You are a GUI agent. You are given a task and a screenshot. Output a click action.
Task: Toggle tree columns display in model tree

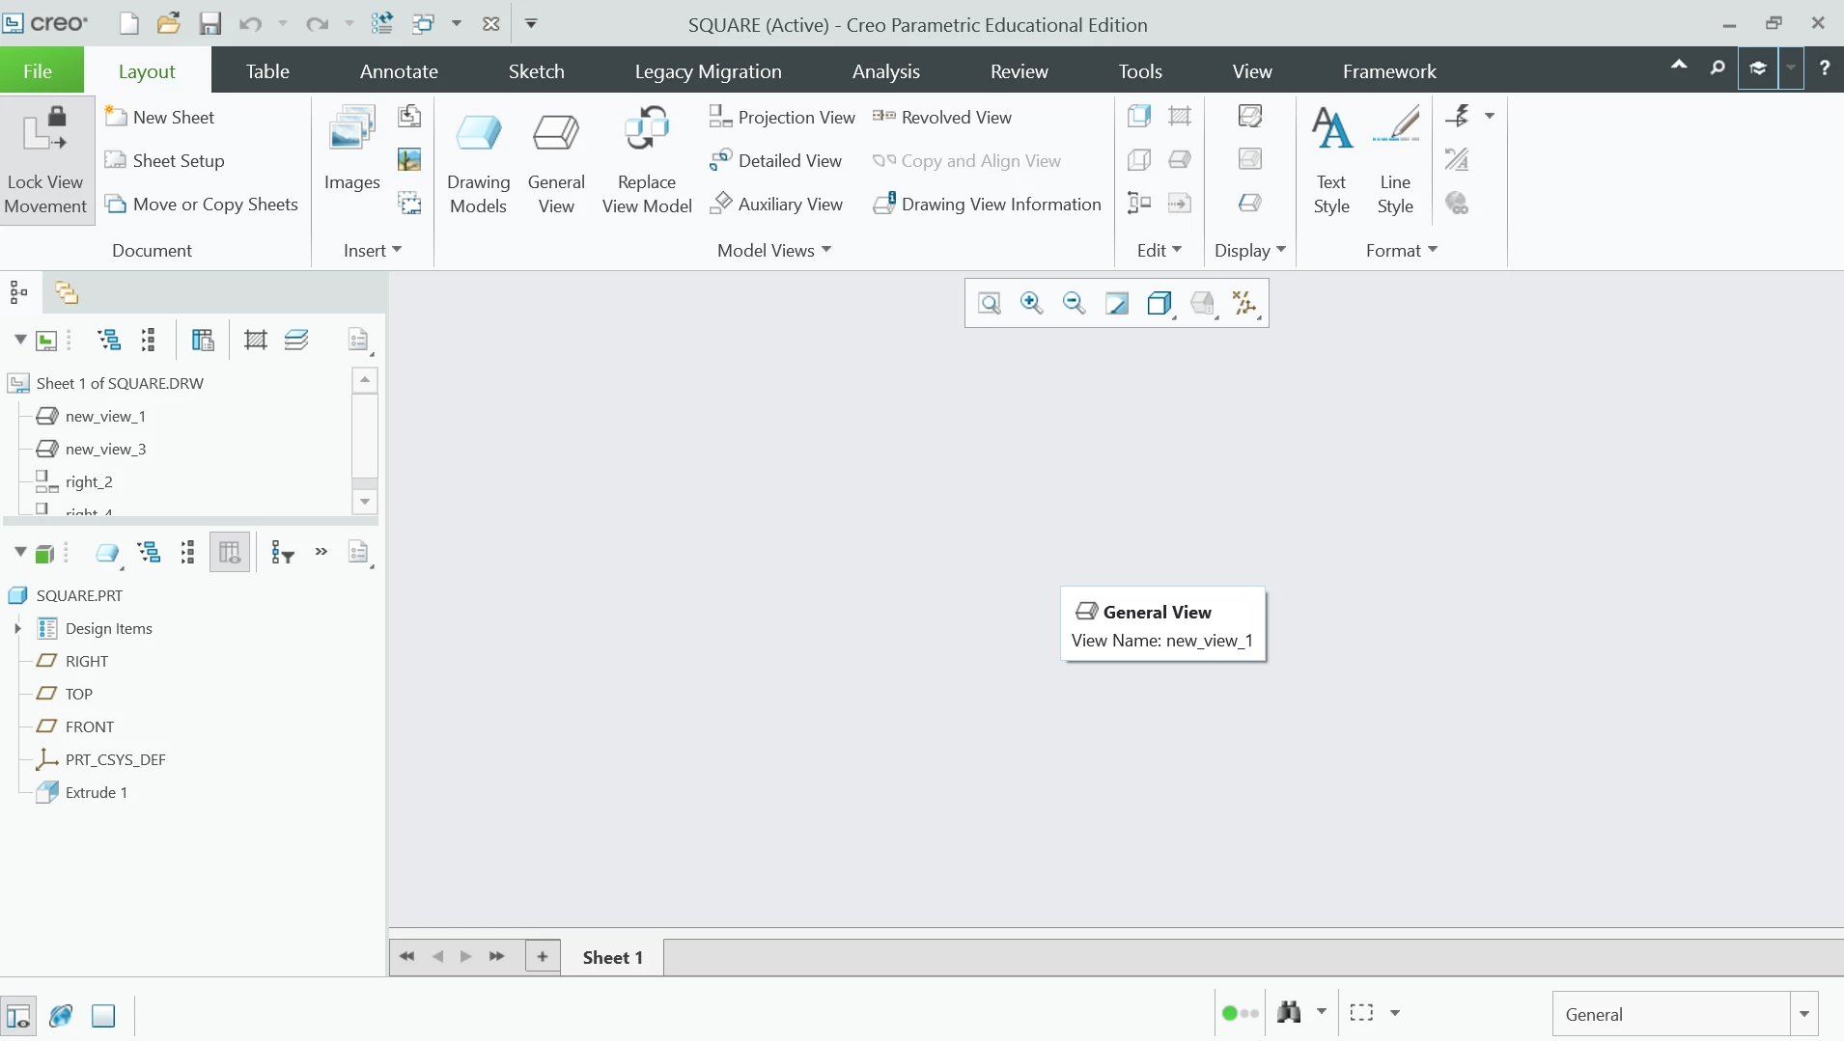coord(229,553)
